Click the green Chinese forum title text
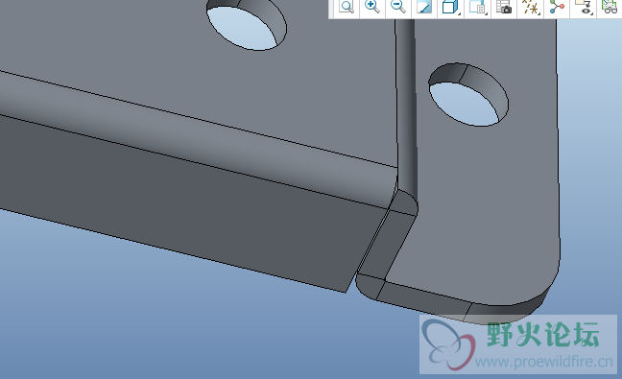Image resolution: width=622 pixels, height=379 pixels. coord(542,336)
